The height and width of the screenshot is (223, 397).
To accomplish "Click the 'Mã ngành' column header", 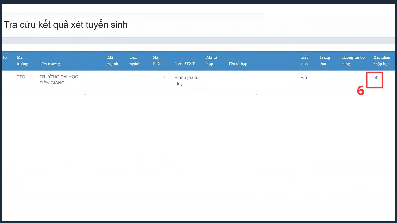I will (x=113, y=60).
